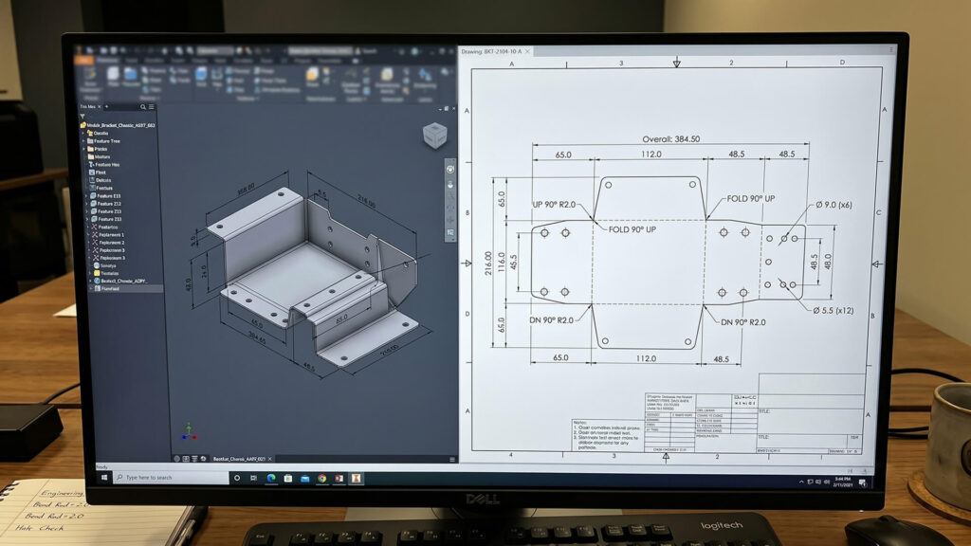Click the second icon left of document tab

(186, 459)
